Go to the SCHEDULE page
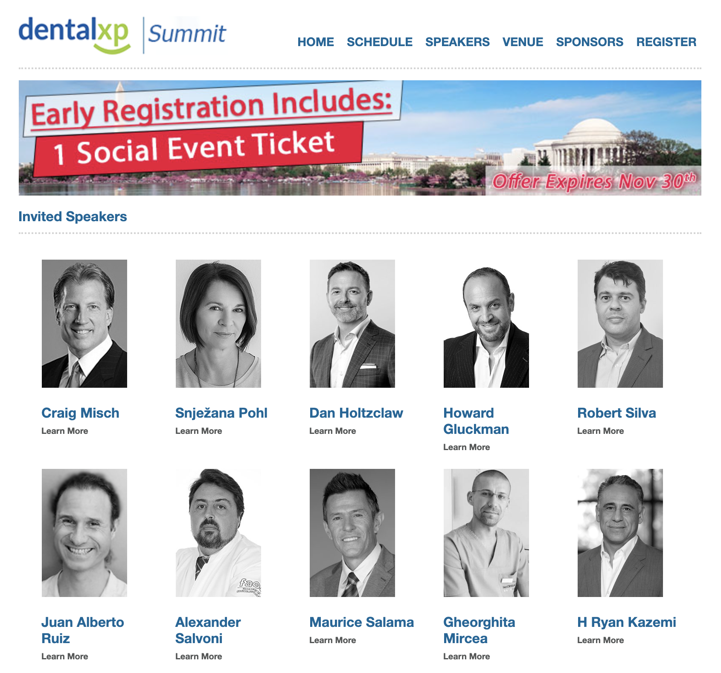Viewport: 721px width, 673px height. 379,42
